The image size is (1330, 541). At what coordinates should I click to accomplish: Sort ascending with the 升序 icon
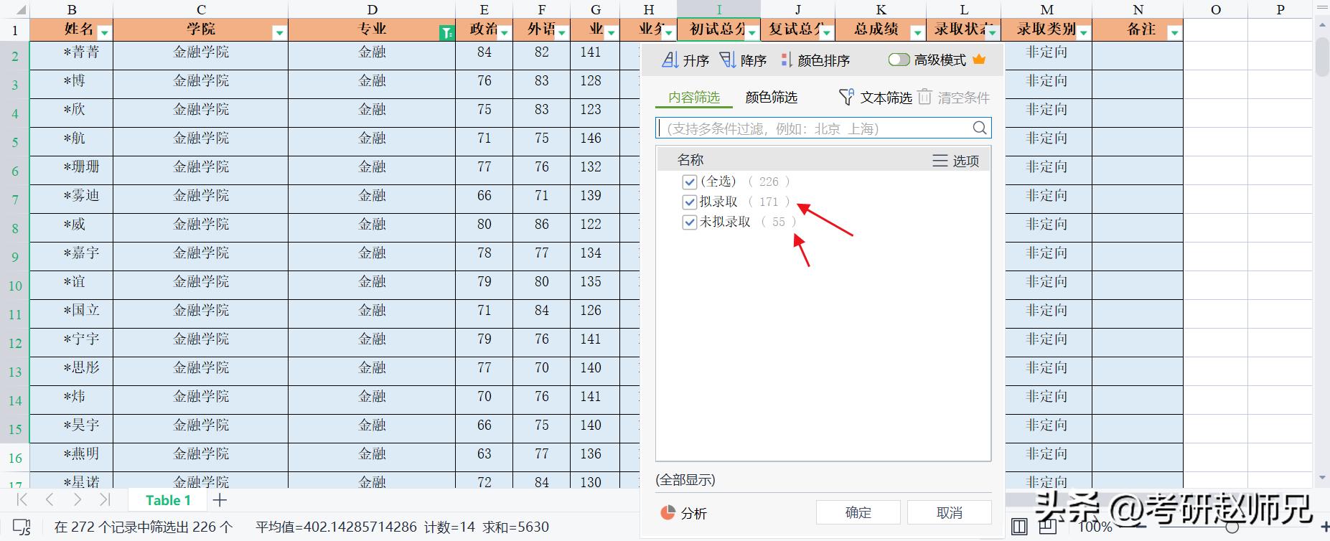point(670,60)
